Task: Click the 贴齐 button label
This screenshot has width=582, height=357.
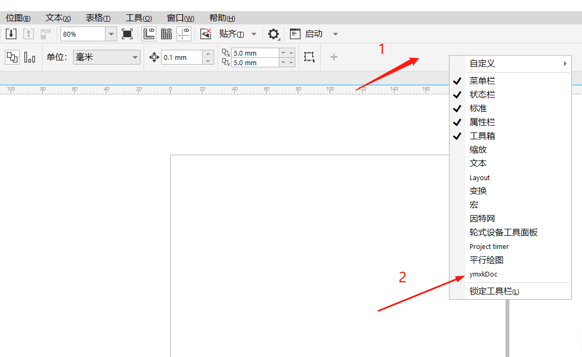Action: tap(231, 34)
